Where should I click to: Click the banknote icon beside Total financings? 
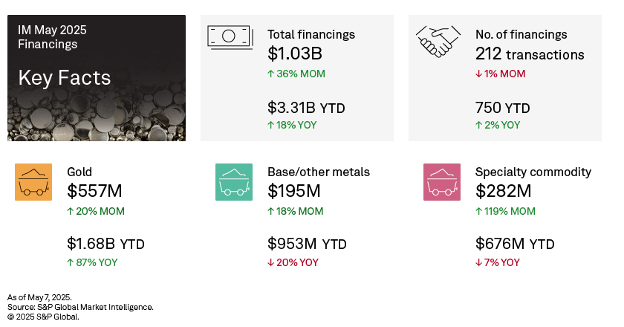pyautogui.click(x=230, y=36)
